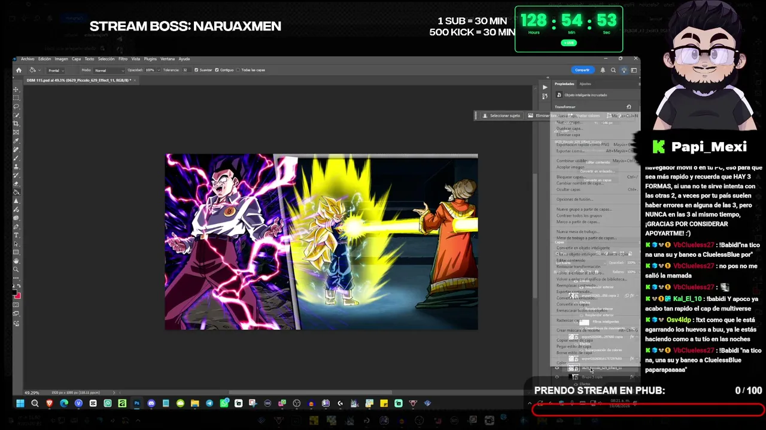The image size is (766, 430).
Task: Open the Vista menu
Action: [x=135, y=59]
